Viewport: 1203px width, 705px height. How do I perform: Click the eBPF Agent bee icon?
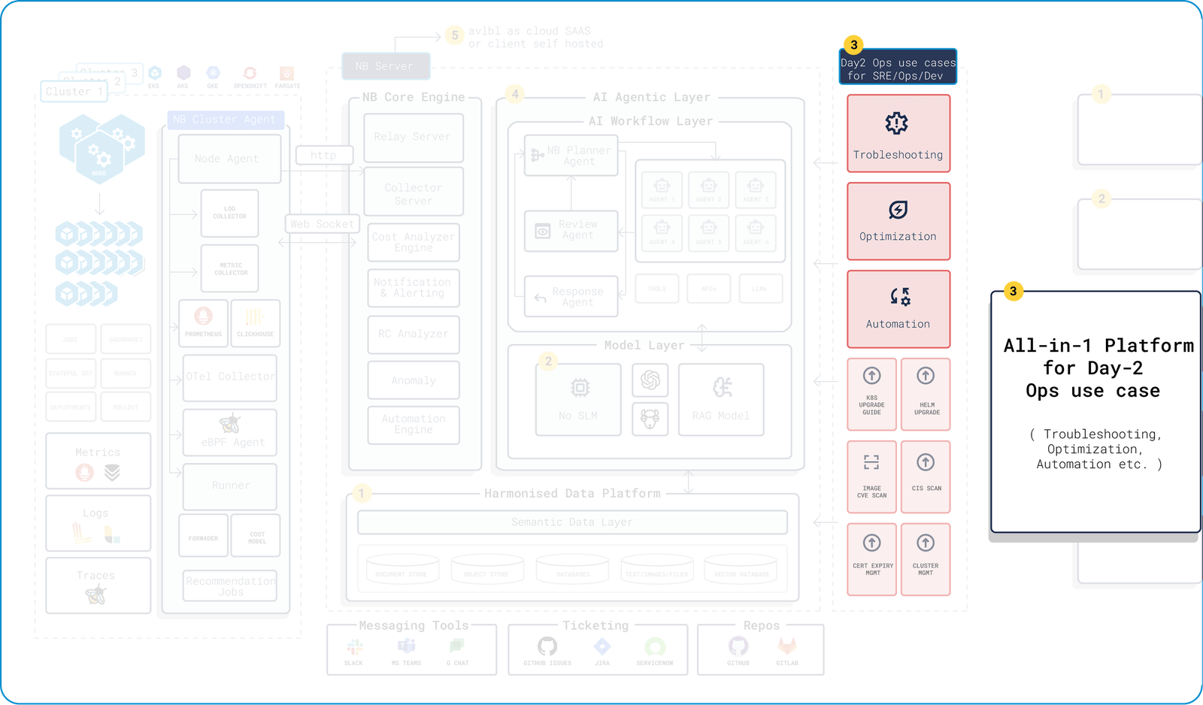click(x=230, y=424)
